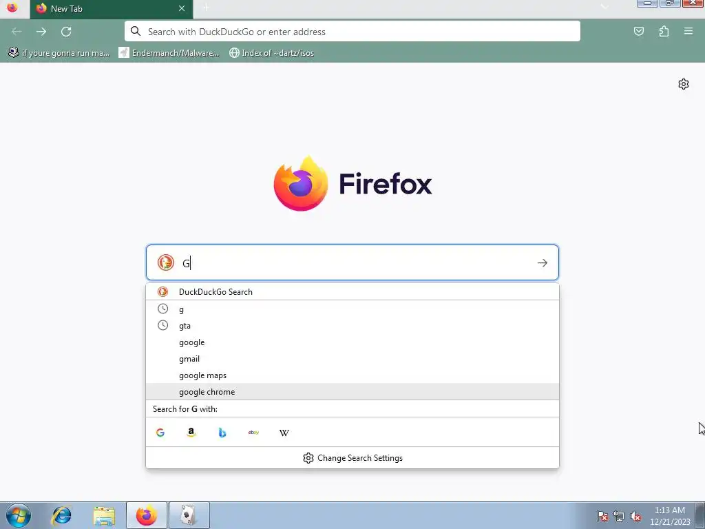Viewport: 705px width, 529px height.
Task: Click the back arrow in toolbar
Action: click(x=17, y=32)
